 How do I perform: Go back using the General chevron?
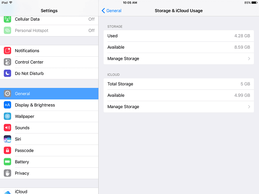(x=103, y=11)
